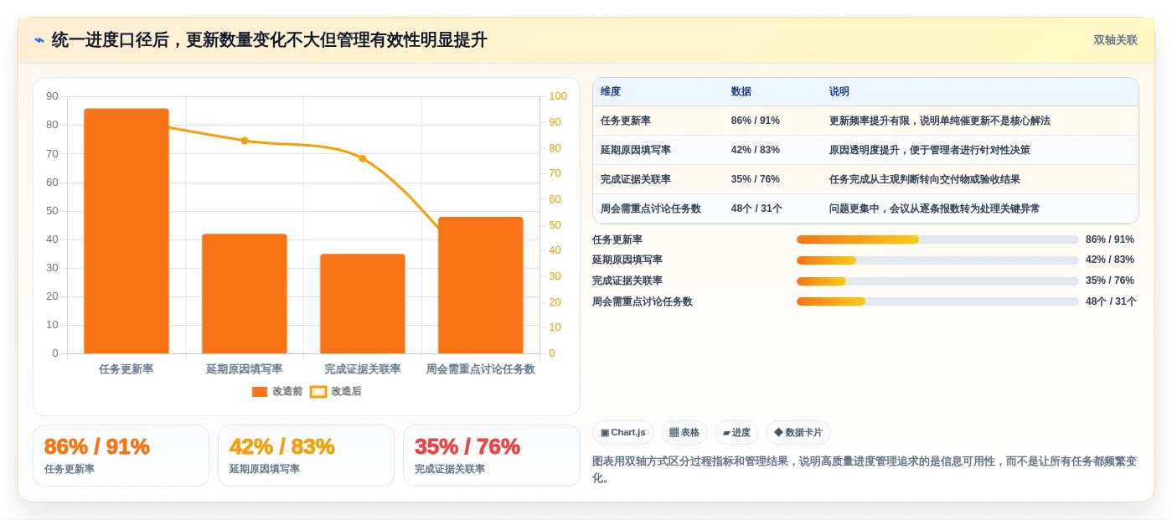Click the 86% / 91% table cell
1172x520 pixels.
(756, 121)
